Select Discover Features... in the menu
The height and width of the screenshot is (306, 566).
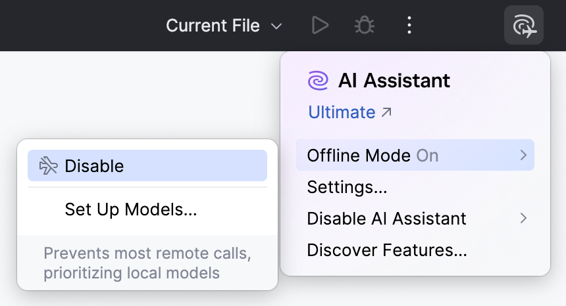pyautogui.click(x=387, y=250)
